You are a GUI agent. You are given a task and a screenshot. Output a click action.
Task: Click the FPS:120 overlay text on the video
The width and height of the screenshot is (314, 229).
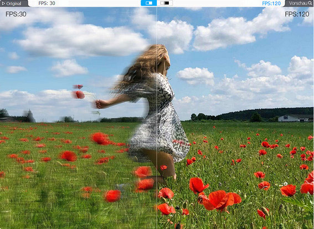pyautogui.click(x=297, y=14)
